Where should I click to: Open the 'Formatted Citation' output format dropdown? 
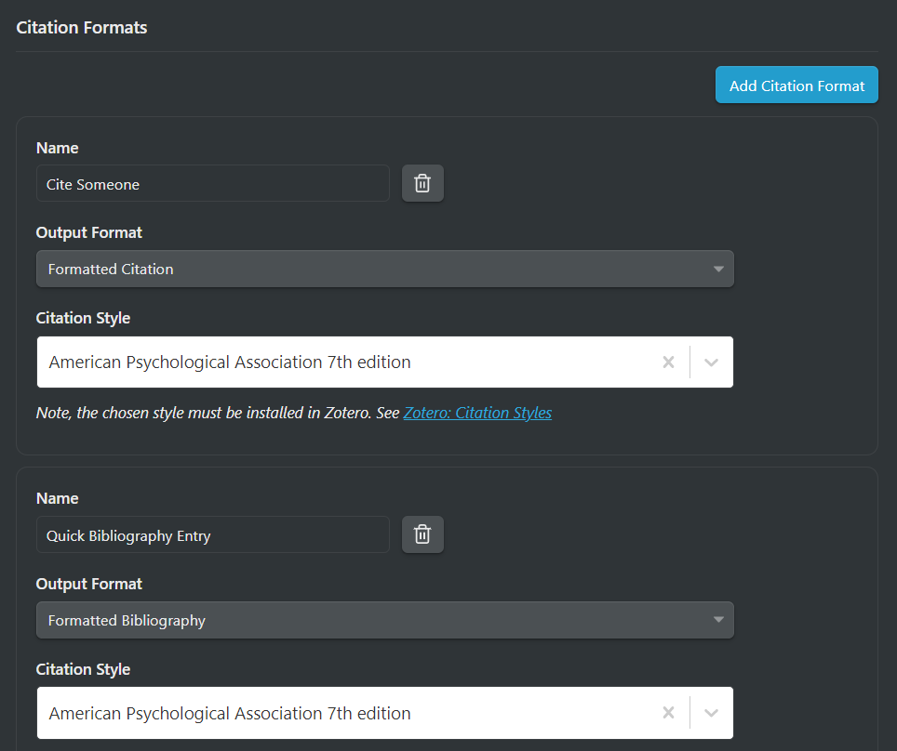pos(384,270)
